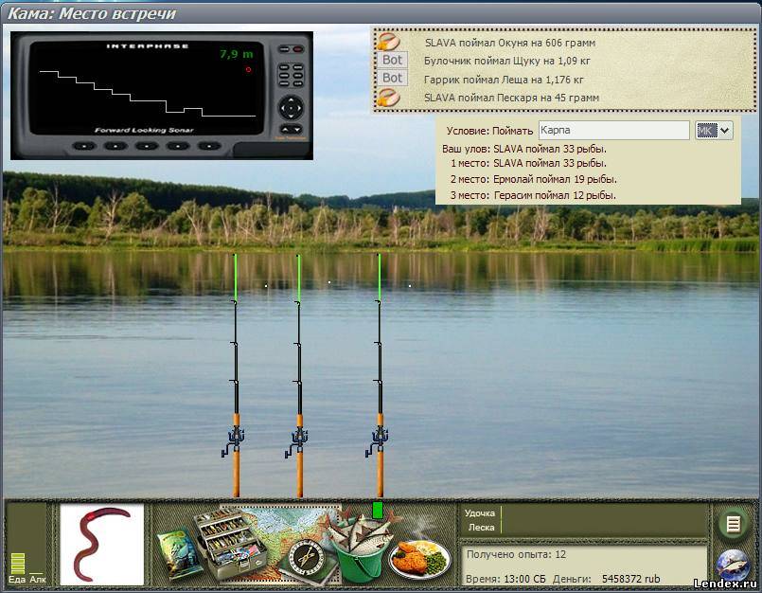Click the bottom-left sonar keypad button
Viewport: 762px width, 593px height.
pos(284,83)
